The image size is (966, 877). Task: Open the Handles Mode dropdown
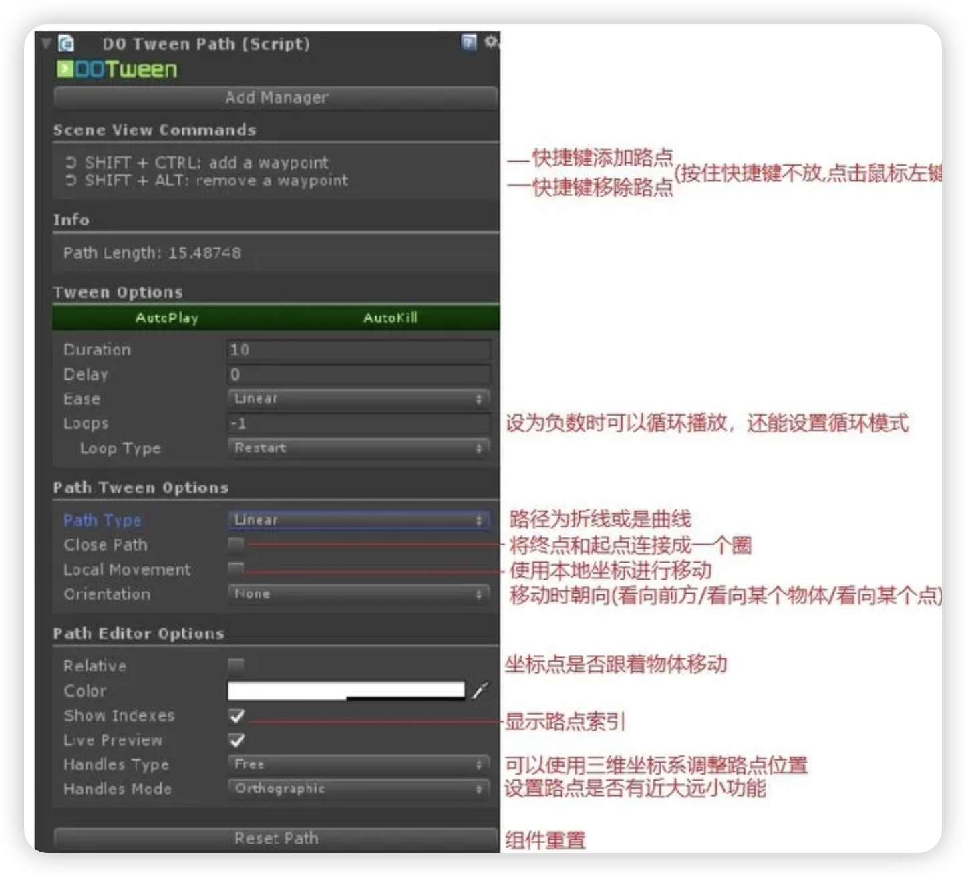[359, 789]
